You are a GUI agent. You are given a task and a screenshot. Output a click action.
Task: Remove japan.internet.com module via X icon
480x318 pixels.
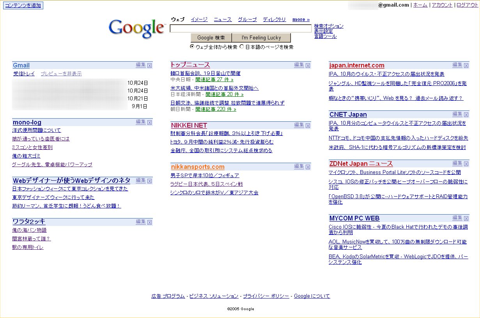(x=466, y=66)
